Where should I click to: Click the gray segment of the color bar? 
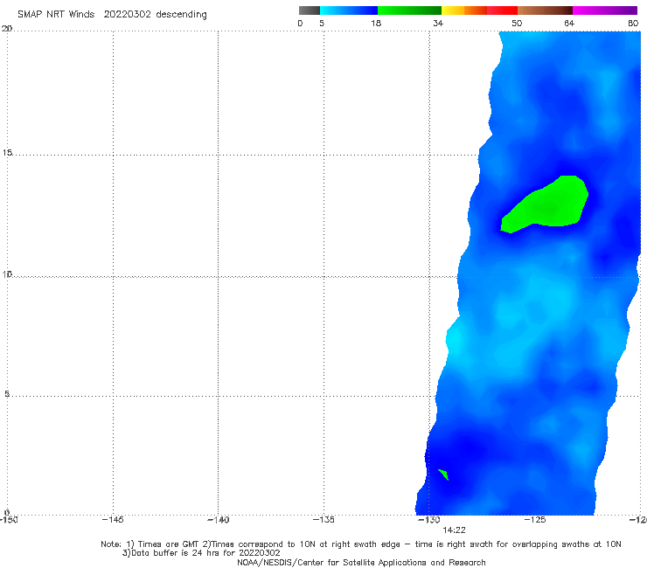[x=309, y=10]
